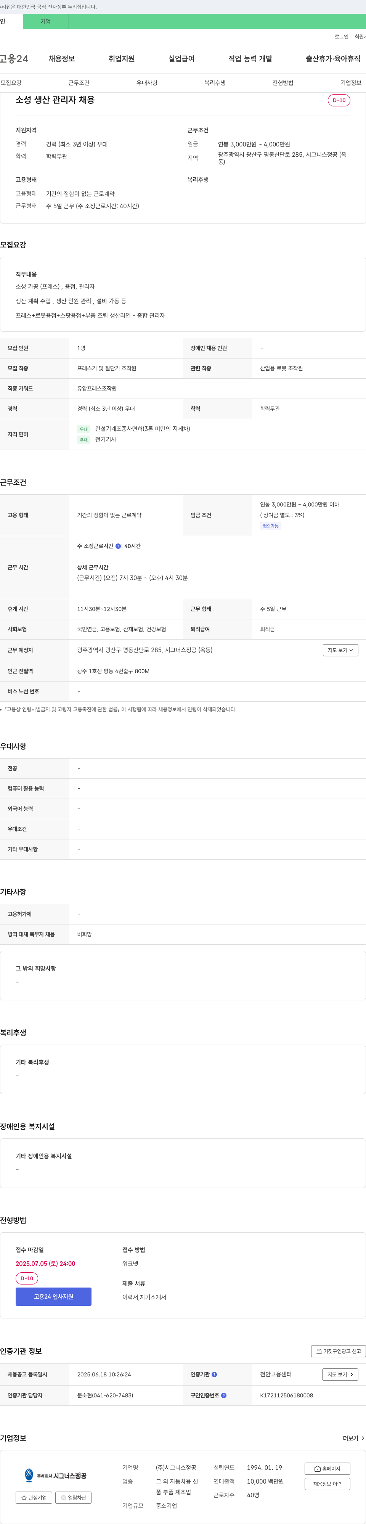This screenshot has width=366, height=1524.
Task: Jump to the 우대사항 section tab
Action: point(147,83)
